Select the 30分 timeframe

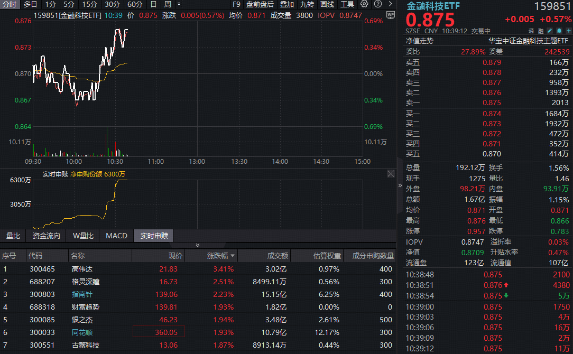(112, 4)
